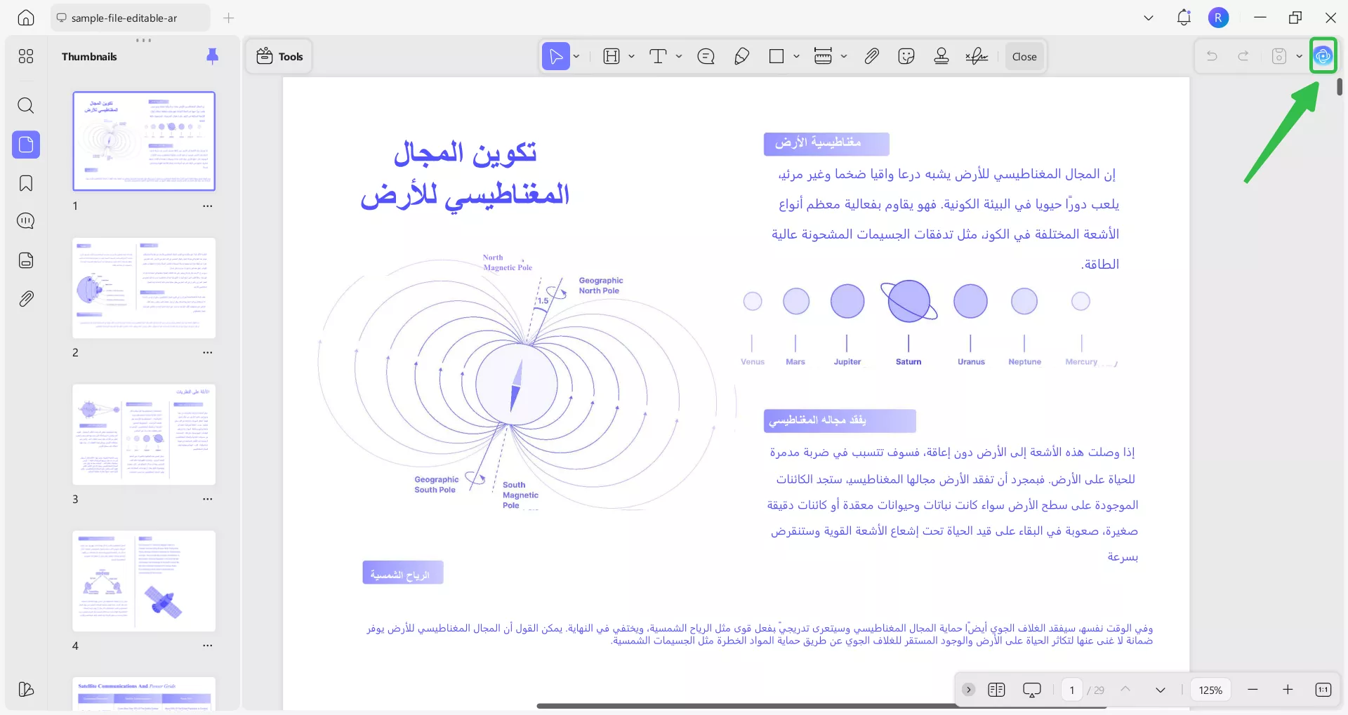Image resolution: width=1348 pixels, height=715 pixels.
Task: Open the stamp tool
Action: click(x=941, y=56)
